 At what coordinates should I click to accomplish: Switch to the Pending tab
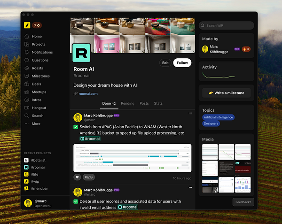(127, 103)
